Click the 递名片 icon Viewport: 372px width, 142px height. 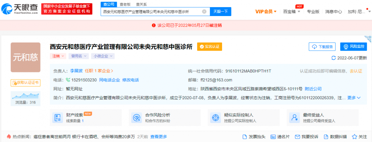(x=273, y=137)
